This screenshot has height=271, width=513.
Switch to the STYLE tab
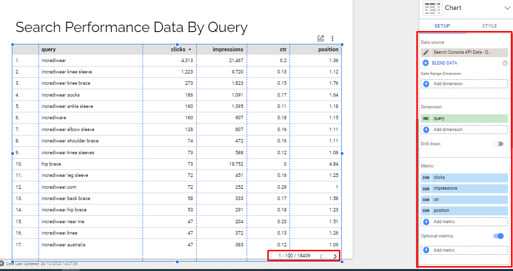489,26
